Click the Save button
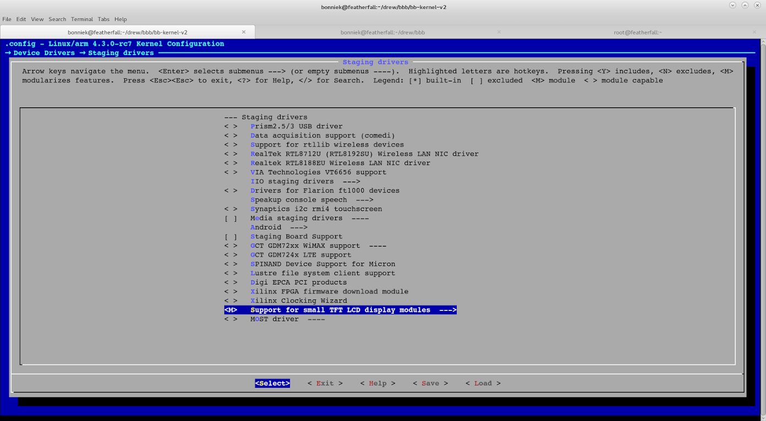 [x=430, y=383]
